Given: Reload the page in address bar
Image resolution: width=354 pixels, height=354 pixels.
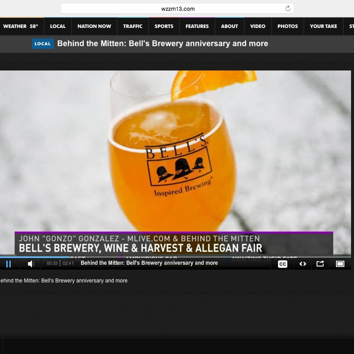Looking at the screenshot, I should pos(288,9).
